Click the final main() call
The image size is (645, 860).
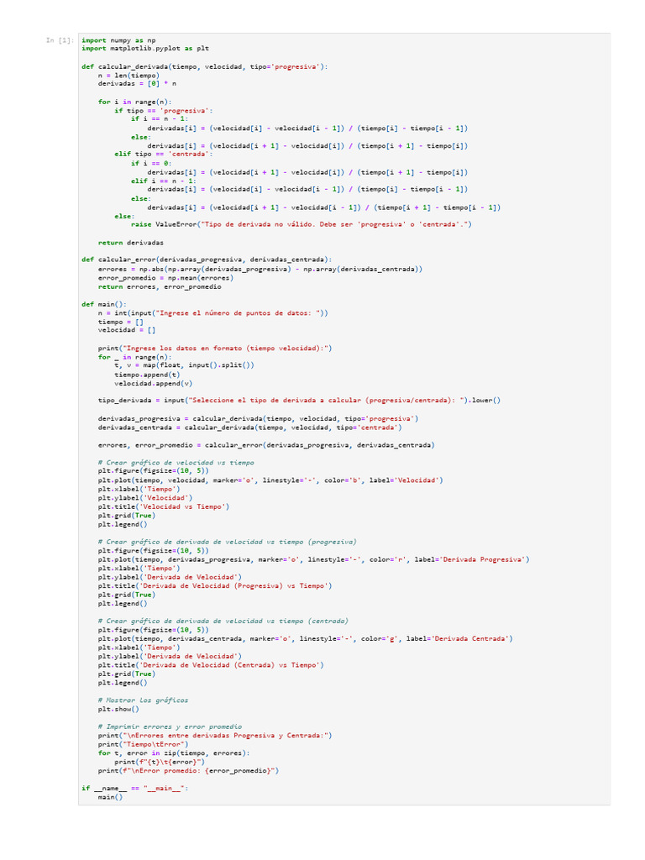tap(110, 797)
